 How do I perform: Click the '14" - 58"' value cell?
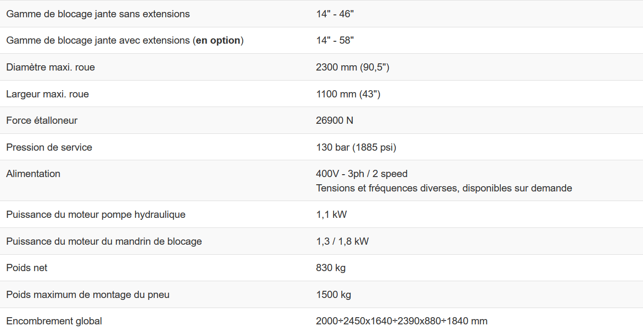tap(335, 40)
